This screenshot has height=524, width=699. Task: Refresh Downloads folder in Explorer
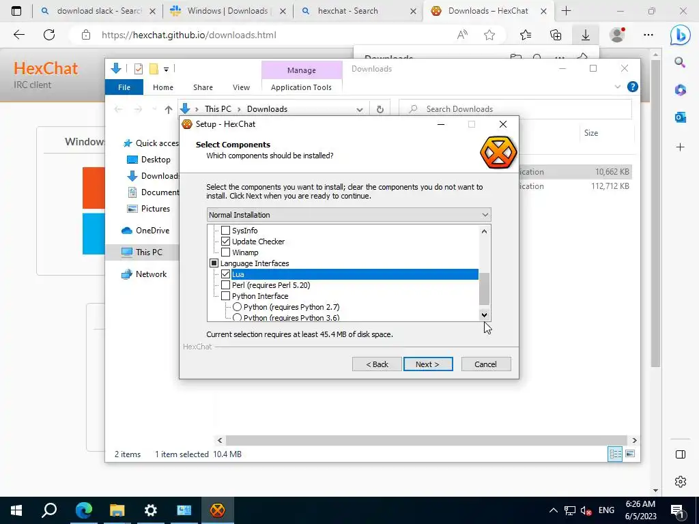(x=380, y=109)
